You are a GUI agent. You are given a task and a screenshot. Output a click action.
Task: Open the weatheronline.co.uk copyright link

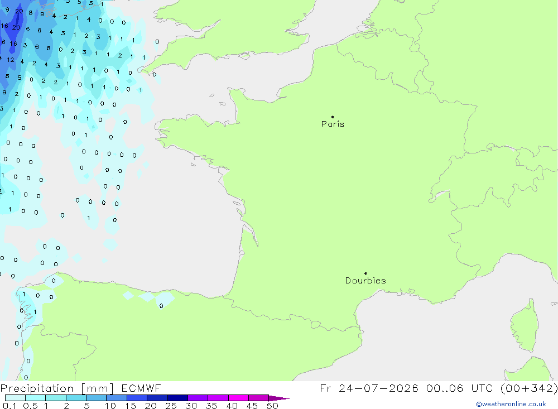511,404
